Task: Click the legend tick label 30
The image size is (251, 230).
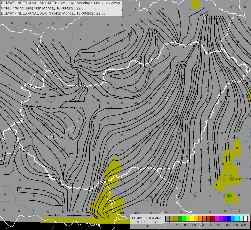Action: (x=186, y=225)
